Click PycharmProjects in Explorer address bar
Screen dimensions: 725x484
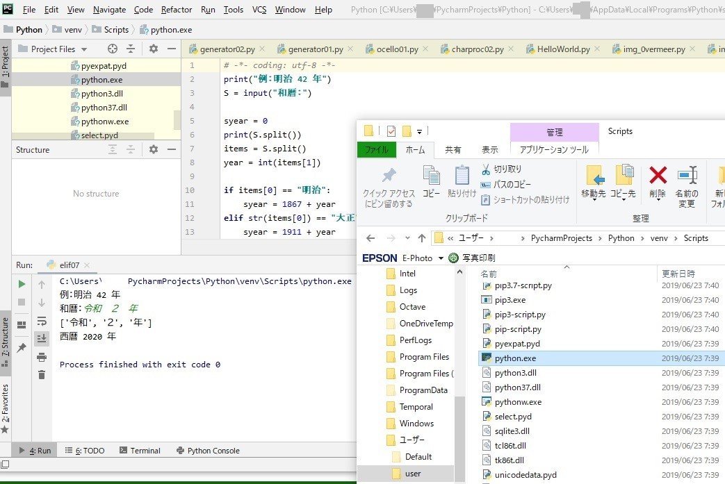[x=562, y=238]
